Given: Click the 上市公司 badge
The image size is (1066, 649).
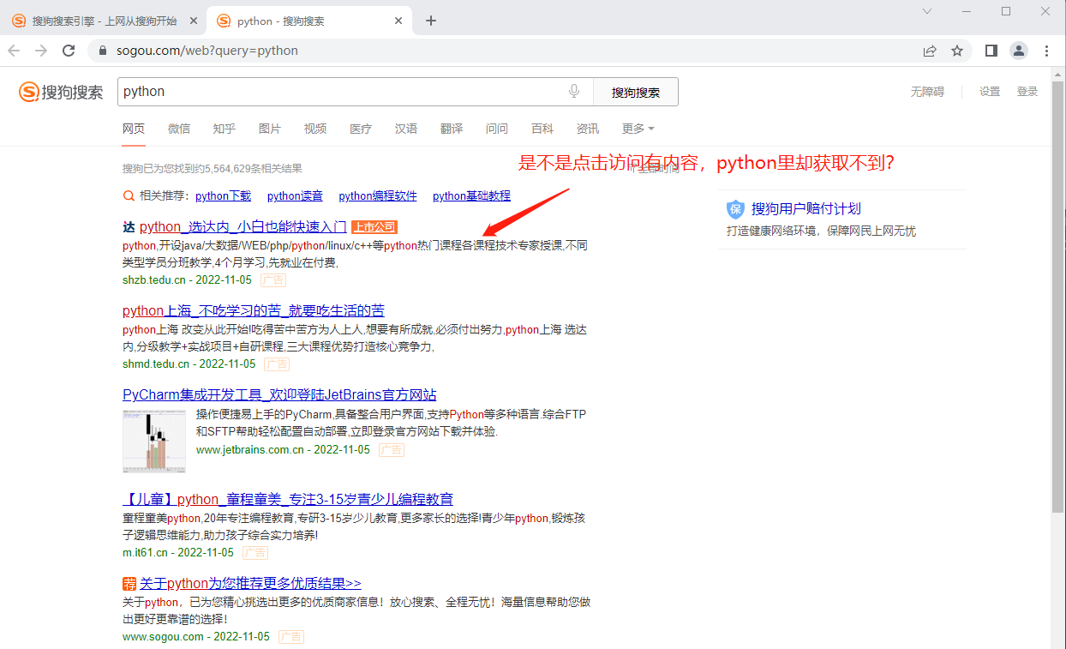Looking at the screenshot, I should click(x=374, y=227).
